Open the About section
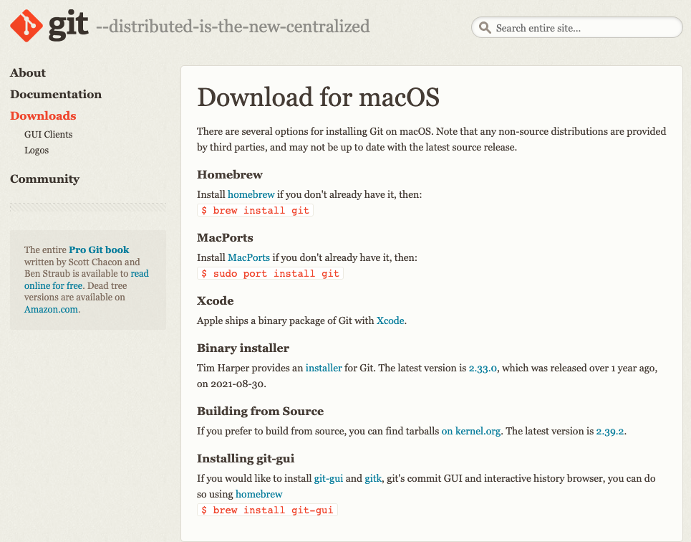Image resolution: width=691 pixels, height=542 pixels. [x=28, y=73]
